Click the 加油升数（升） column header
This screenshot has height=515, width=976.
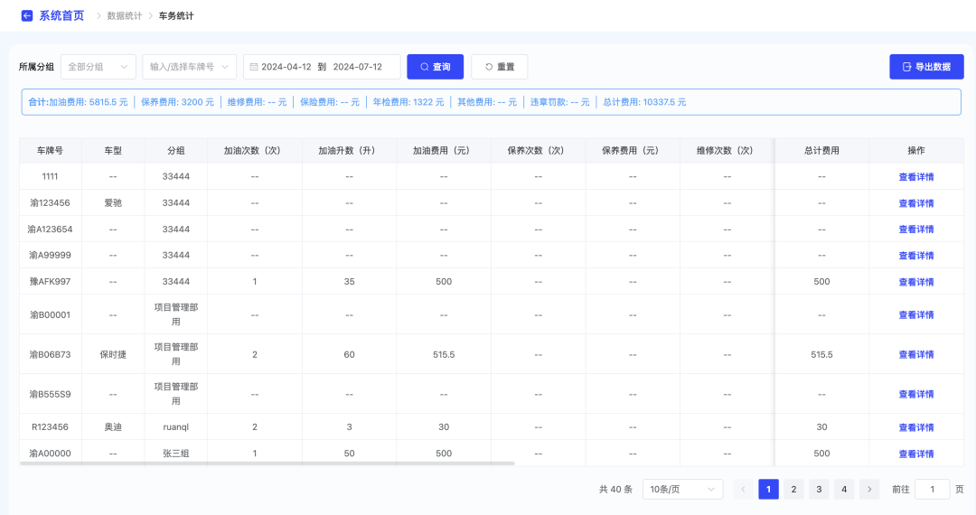pos(349,151)
